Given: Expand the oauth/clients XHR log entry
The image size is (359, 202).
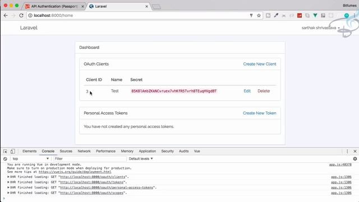Looking at the screenshot, I should tap(8, 177).
